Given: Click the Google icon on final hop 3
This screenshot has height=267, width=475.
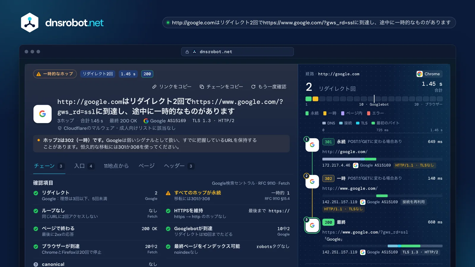Looking at the screenshot, I should (x=312, y=225).
